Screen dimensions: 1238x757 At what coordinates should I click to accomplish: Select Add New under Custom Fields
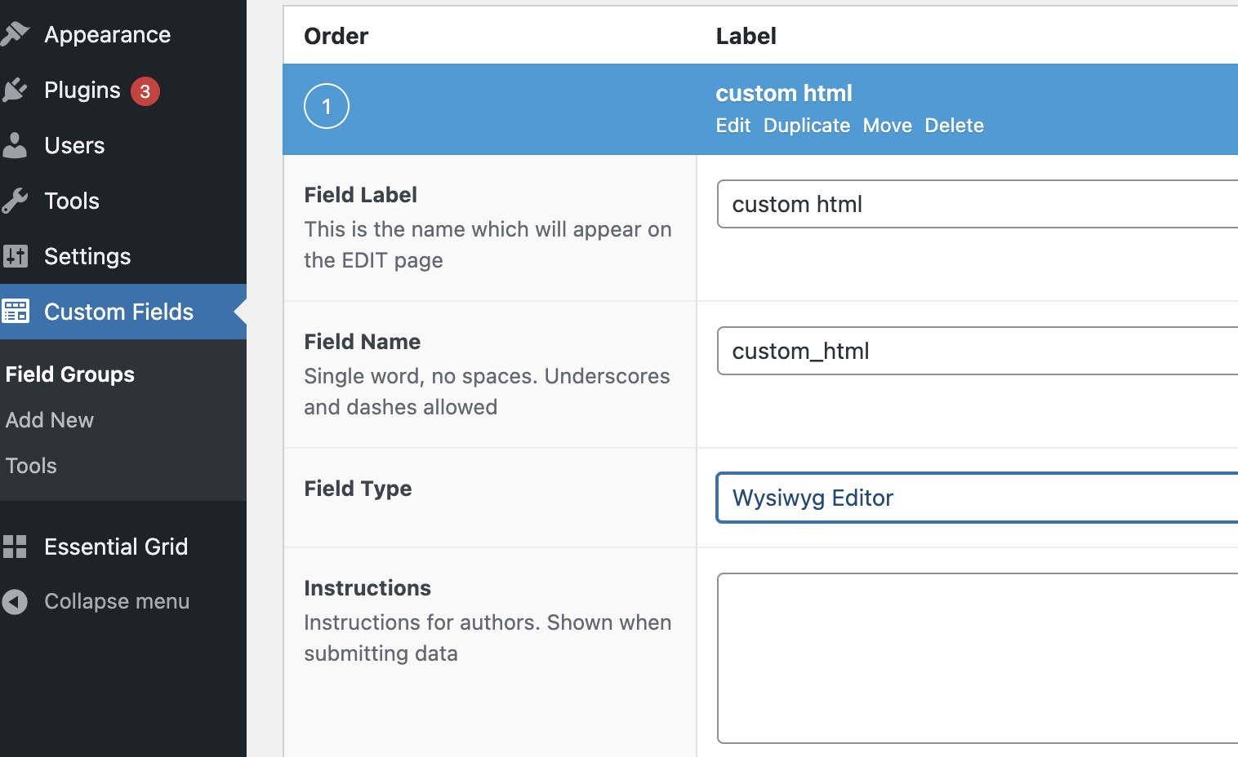click(x=50, y=420)
